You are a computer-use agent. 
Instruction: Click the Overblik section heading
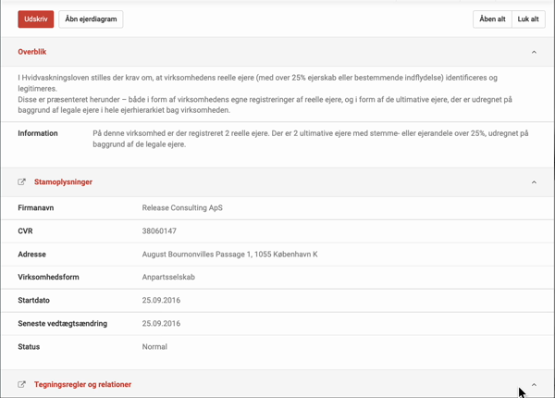click(x=32, y=52)
